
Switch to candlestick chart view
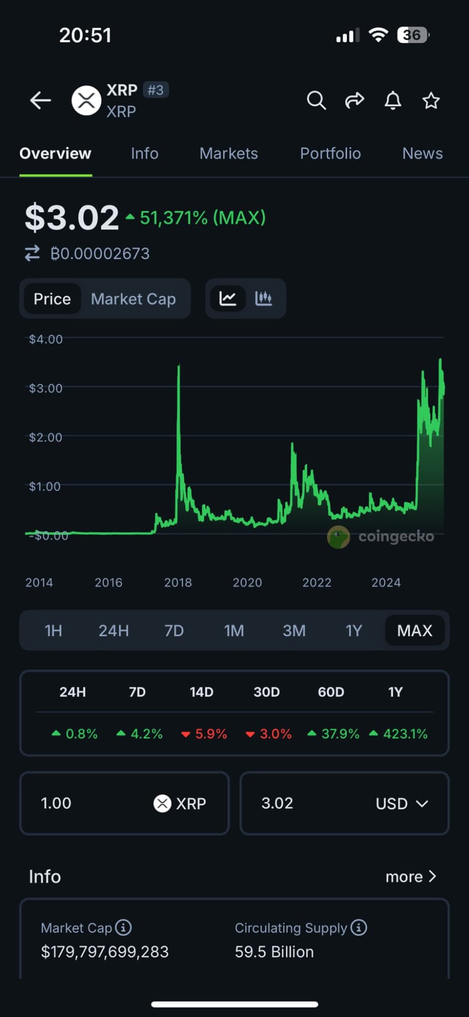263,298
